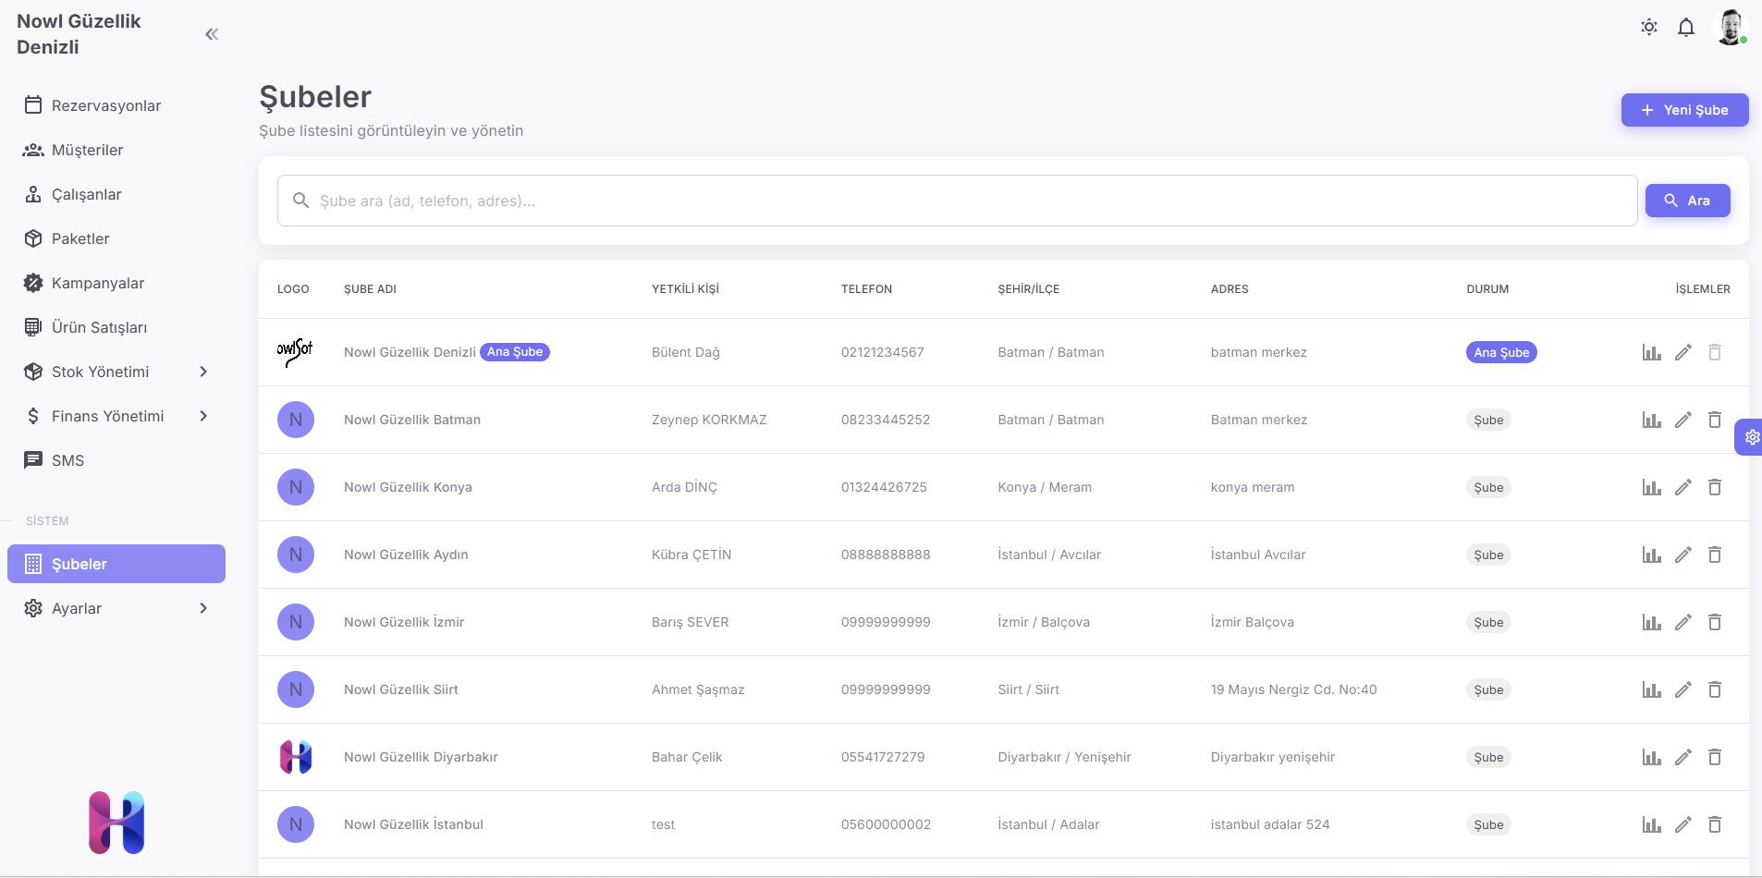Delete the Nowl Güzellik İstanbul branch
The image size is (1762, 878).
(1714, 824)
